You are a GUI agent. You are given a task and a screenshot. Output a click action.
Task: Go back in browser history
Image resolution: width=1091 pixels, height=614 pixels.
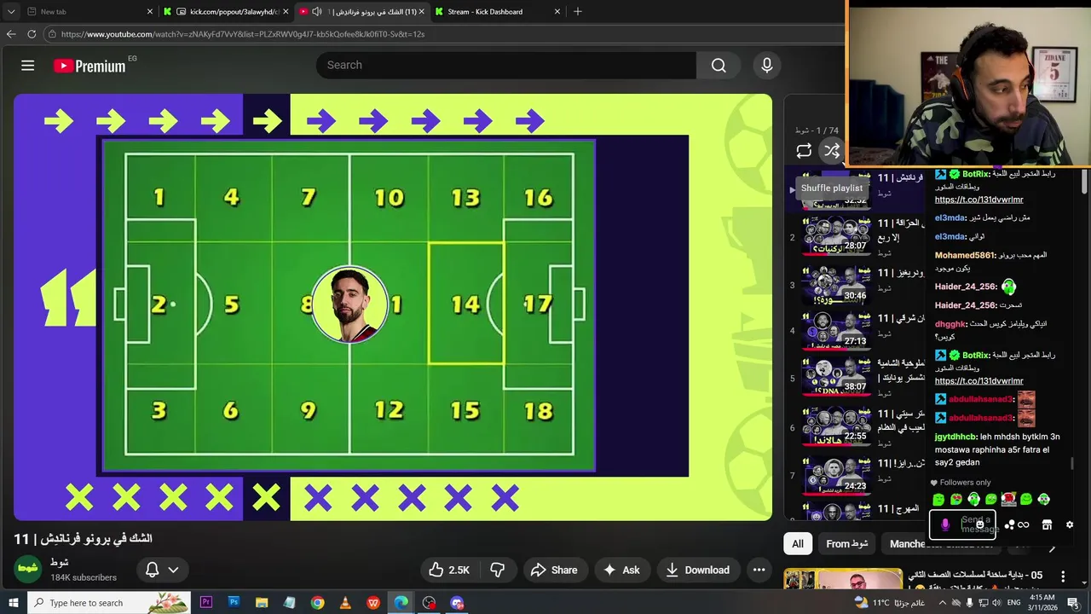(x=11, y=34)
